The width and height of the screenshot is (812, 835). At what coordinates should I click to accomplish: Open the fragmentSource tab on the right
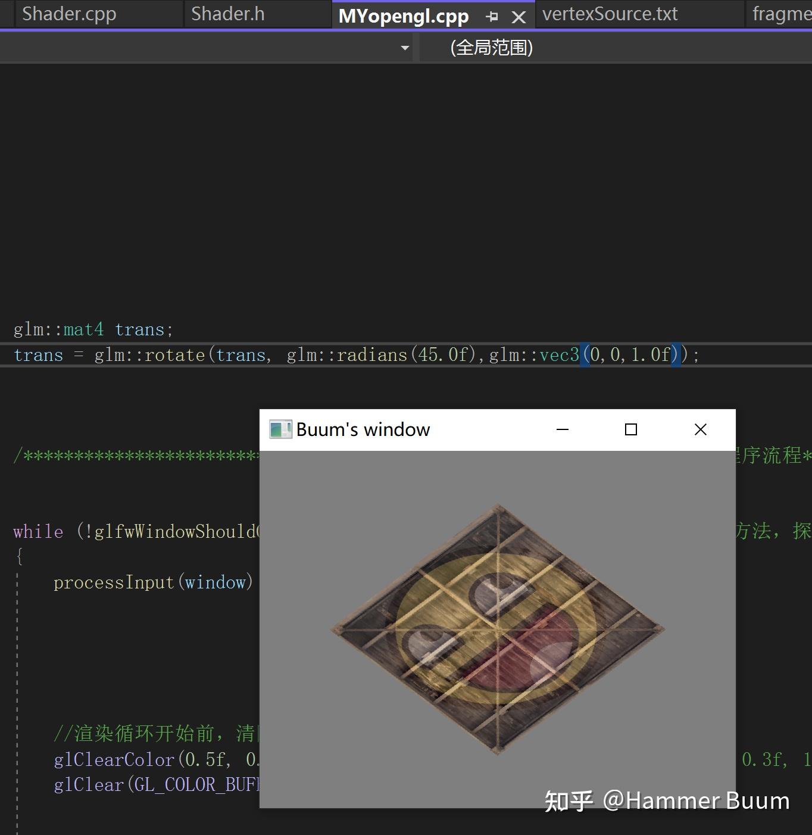click(779, 14)
